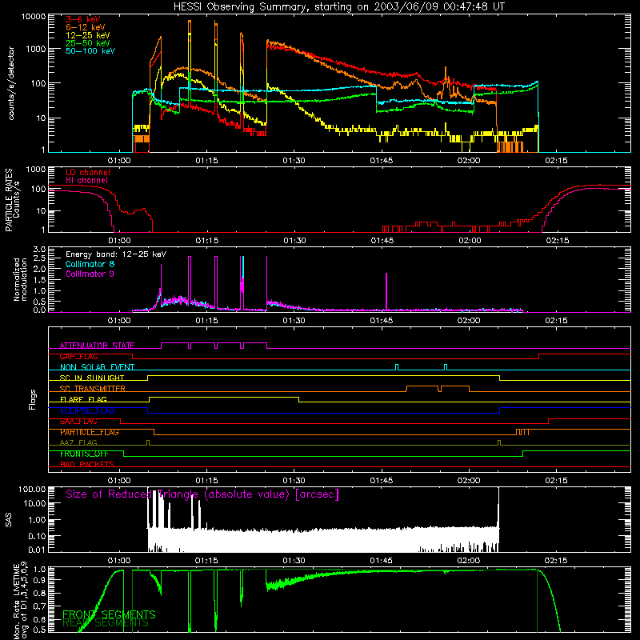
Task: Click the 02:00 time label below modulation panel
Action: pos(469,321)
